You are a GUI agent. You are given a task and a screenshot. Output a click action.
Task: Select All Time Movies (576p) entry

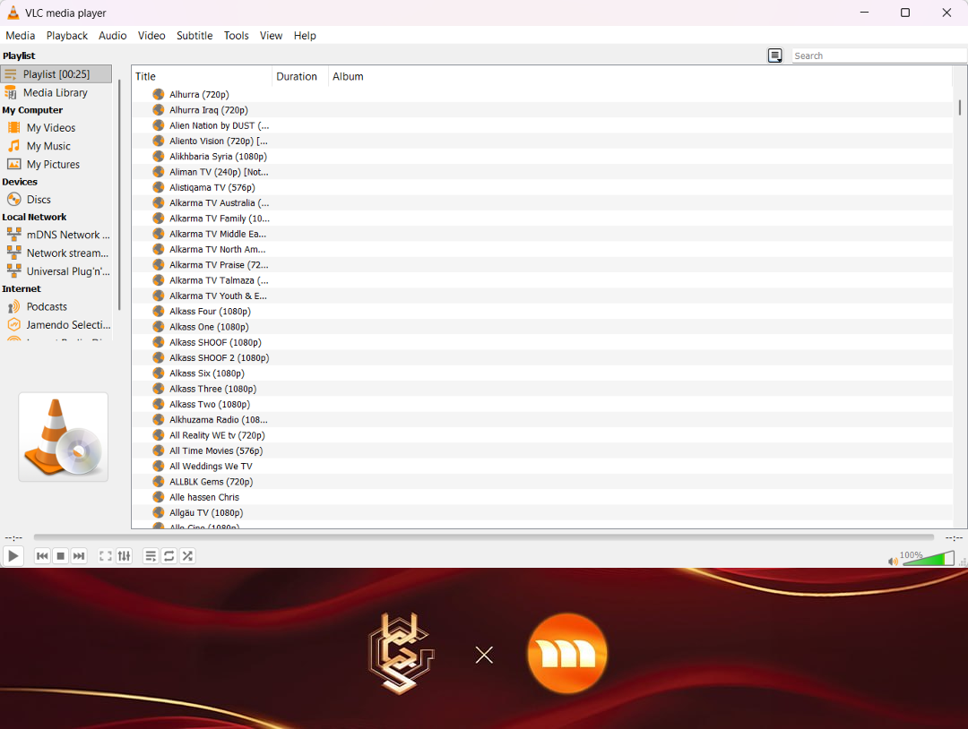pos(542,450)
